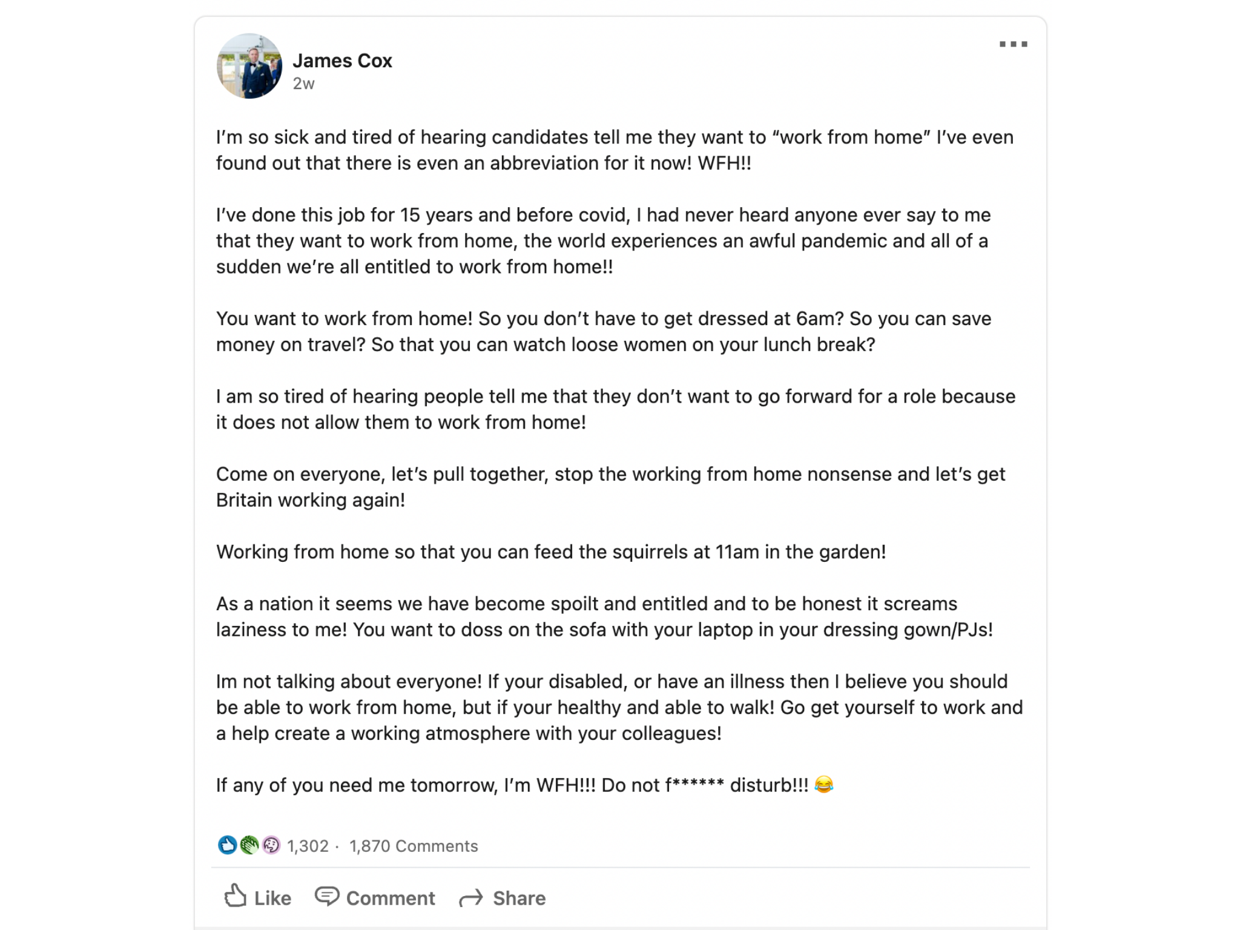Viewport: 1240px width, 930px height.
Task: Click the paragraph about feeding squirrels
Action: click(551, 552)
